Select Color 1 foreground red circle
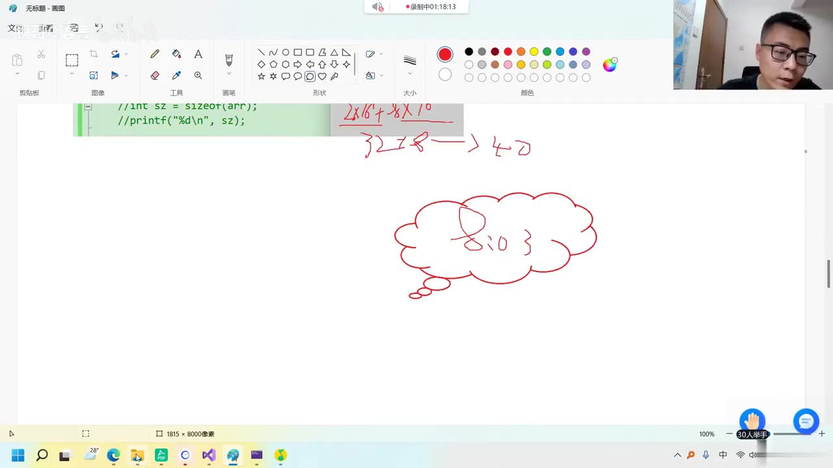Viewport: 833px width, 468px height. (445, 55)
